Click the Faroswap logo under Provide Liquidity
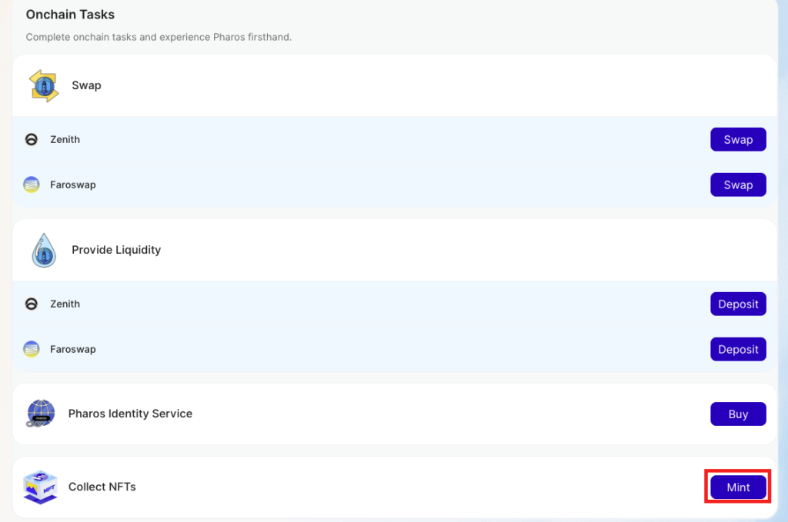The image size is (788, 522). [x=32, y=349]
